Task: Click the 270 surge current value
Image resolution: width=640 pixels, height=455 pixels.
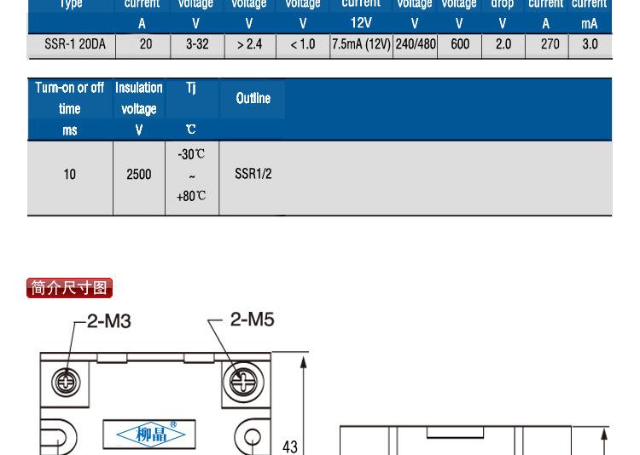Action: click(x=550, y=43)
